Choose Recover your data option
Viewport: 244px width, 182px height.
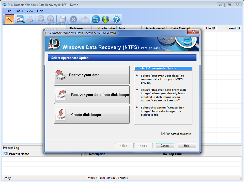click(92, 75)
